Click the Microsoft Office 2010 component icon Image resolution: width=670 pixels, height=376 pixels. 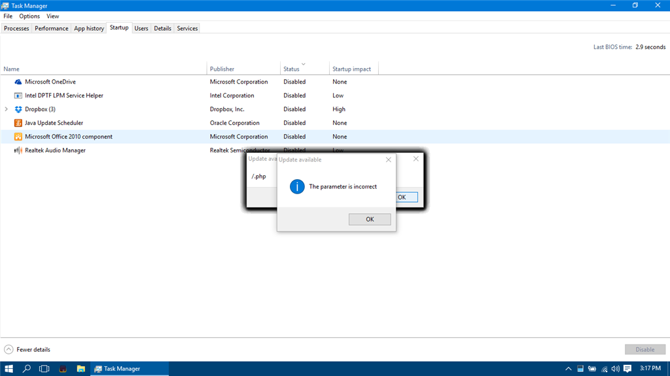coord(18,137)
